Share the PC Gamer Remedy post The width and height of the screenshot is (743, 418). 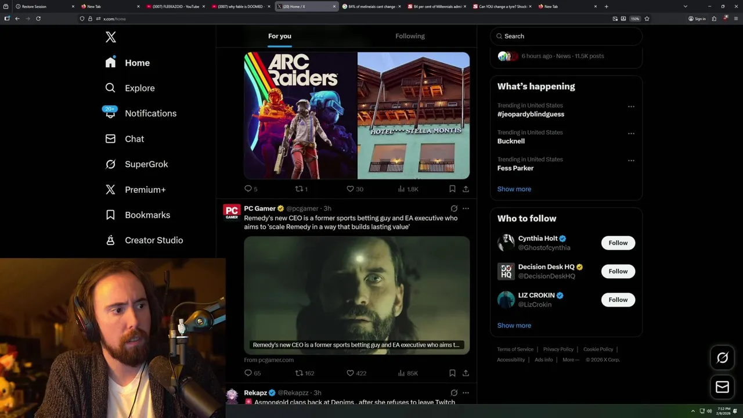[466, 373]
